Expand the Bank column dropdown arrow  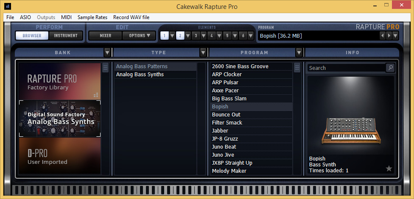[107, 53]
